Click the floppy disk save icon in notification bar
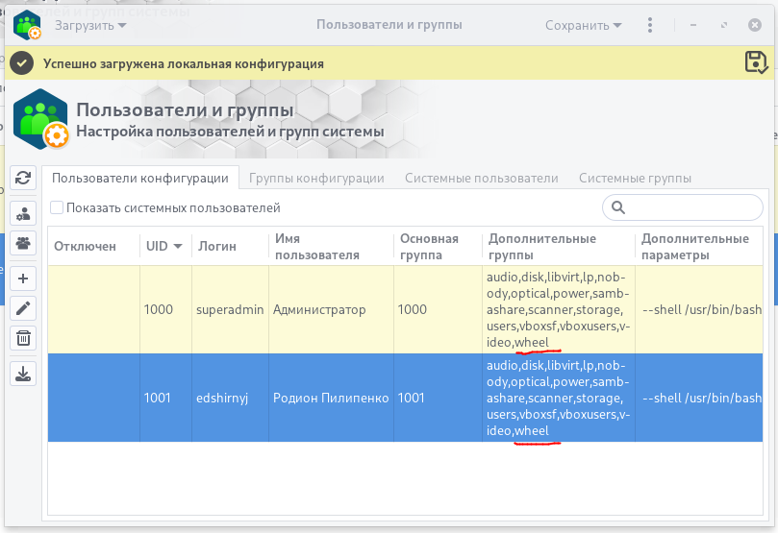This screenshot has height=533, width=778. point(756,62)
